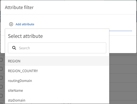Screen dimensions: 137x104
Task: Click the magnifier icon in search box
Action: click(x=14, y=48)
